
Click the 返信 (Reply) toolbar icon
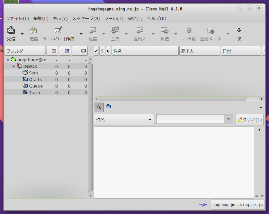[x=93, y=30]
